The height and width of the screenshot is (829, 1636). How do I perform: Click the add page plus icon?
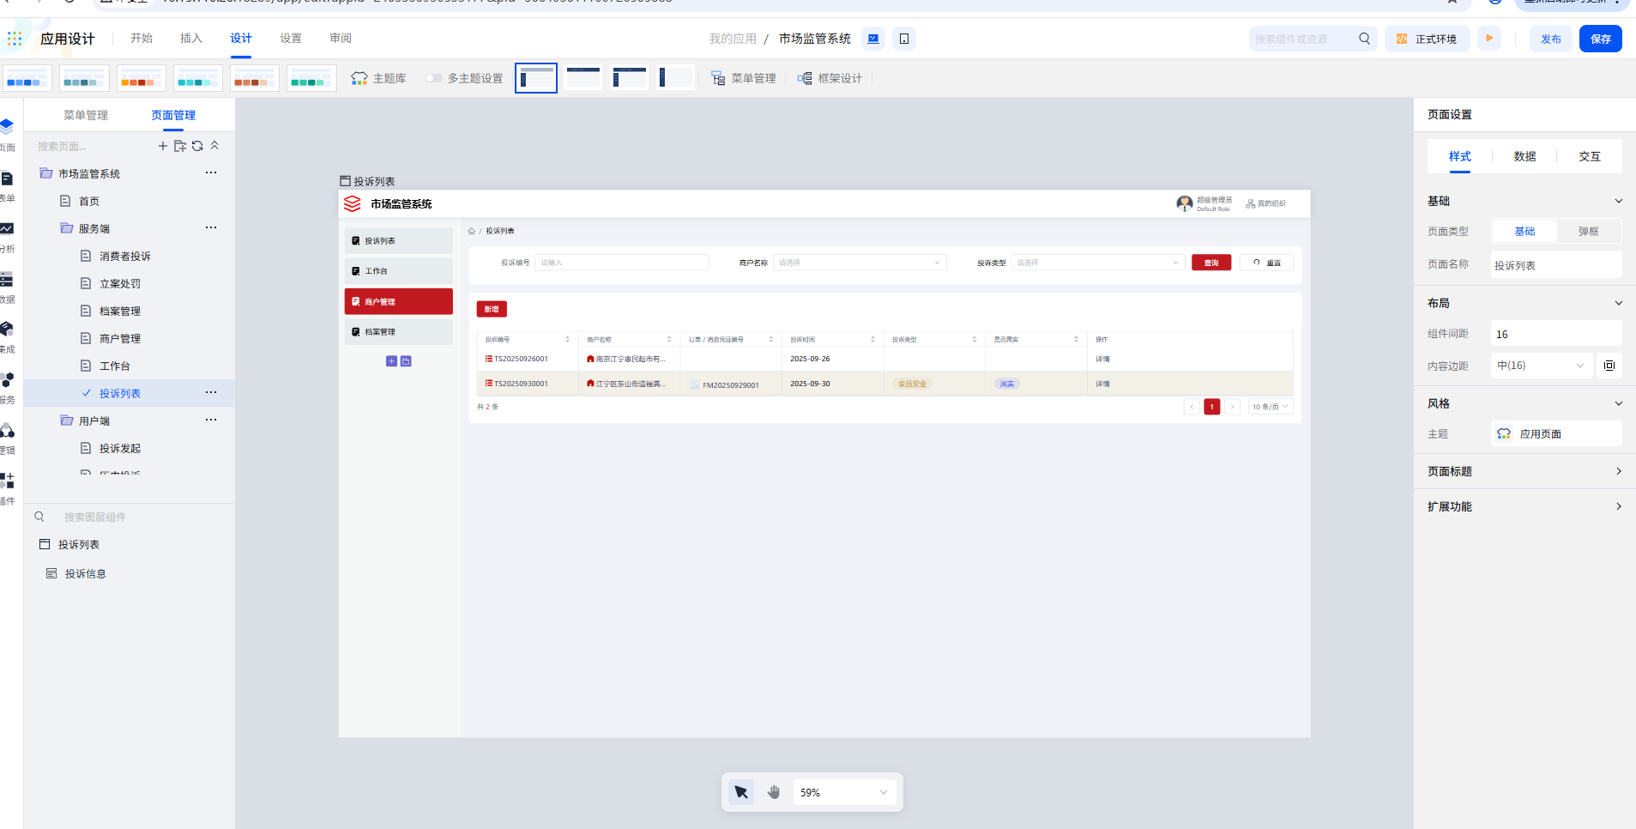point(163,146)
